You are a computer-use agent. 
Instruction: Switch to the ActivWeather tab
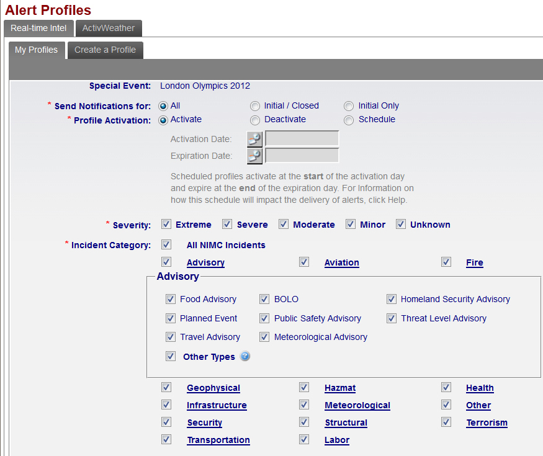[109, 28]
